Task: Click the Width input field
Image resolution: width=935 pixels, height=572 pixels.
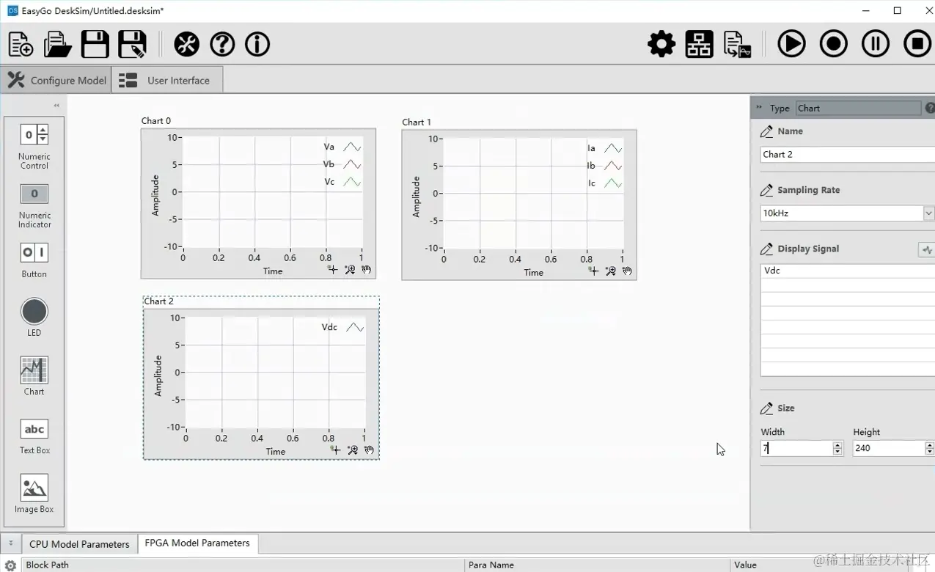Action: point(796,448)
